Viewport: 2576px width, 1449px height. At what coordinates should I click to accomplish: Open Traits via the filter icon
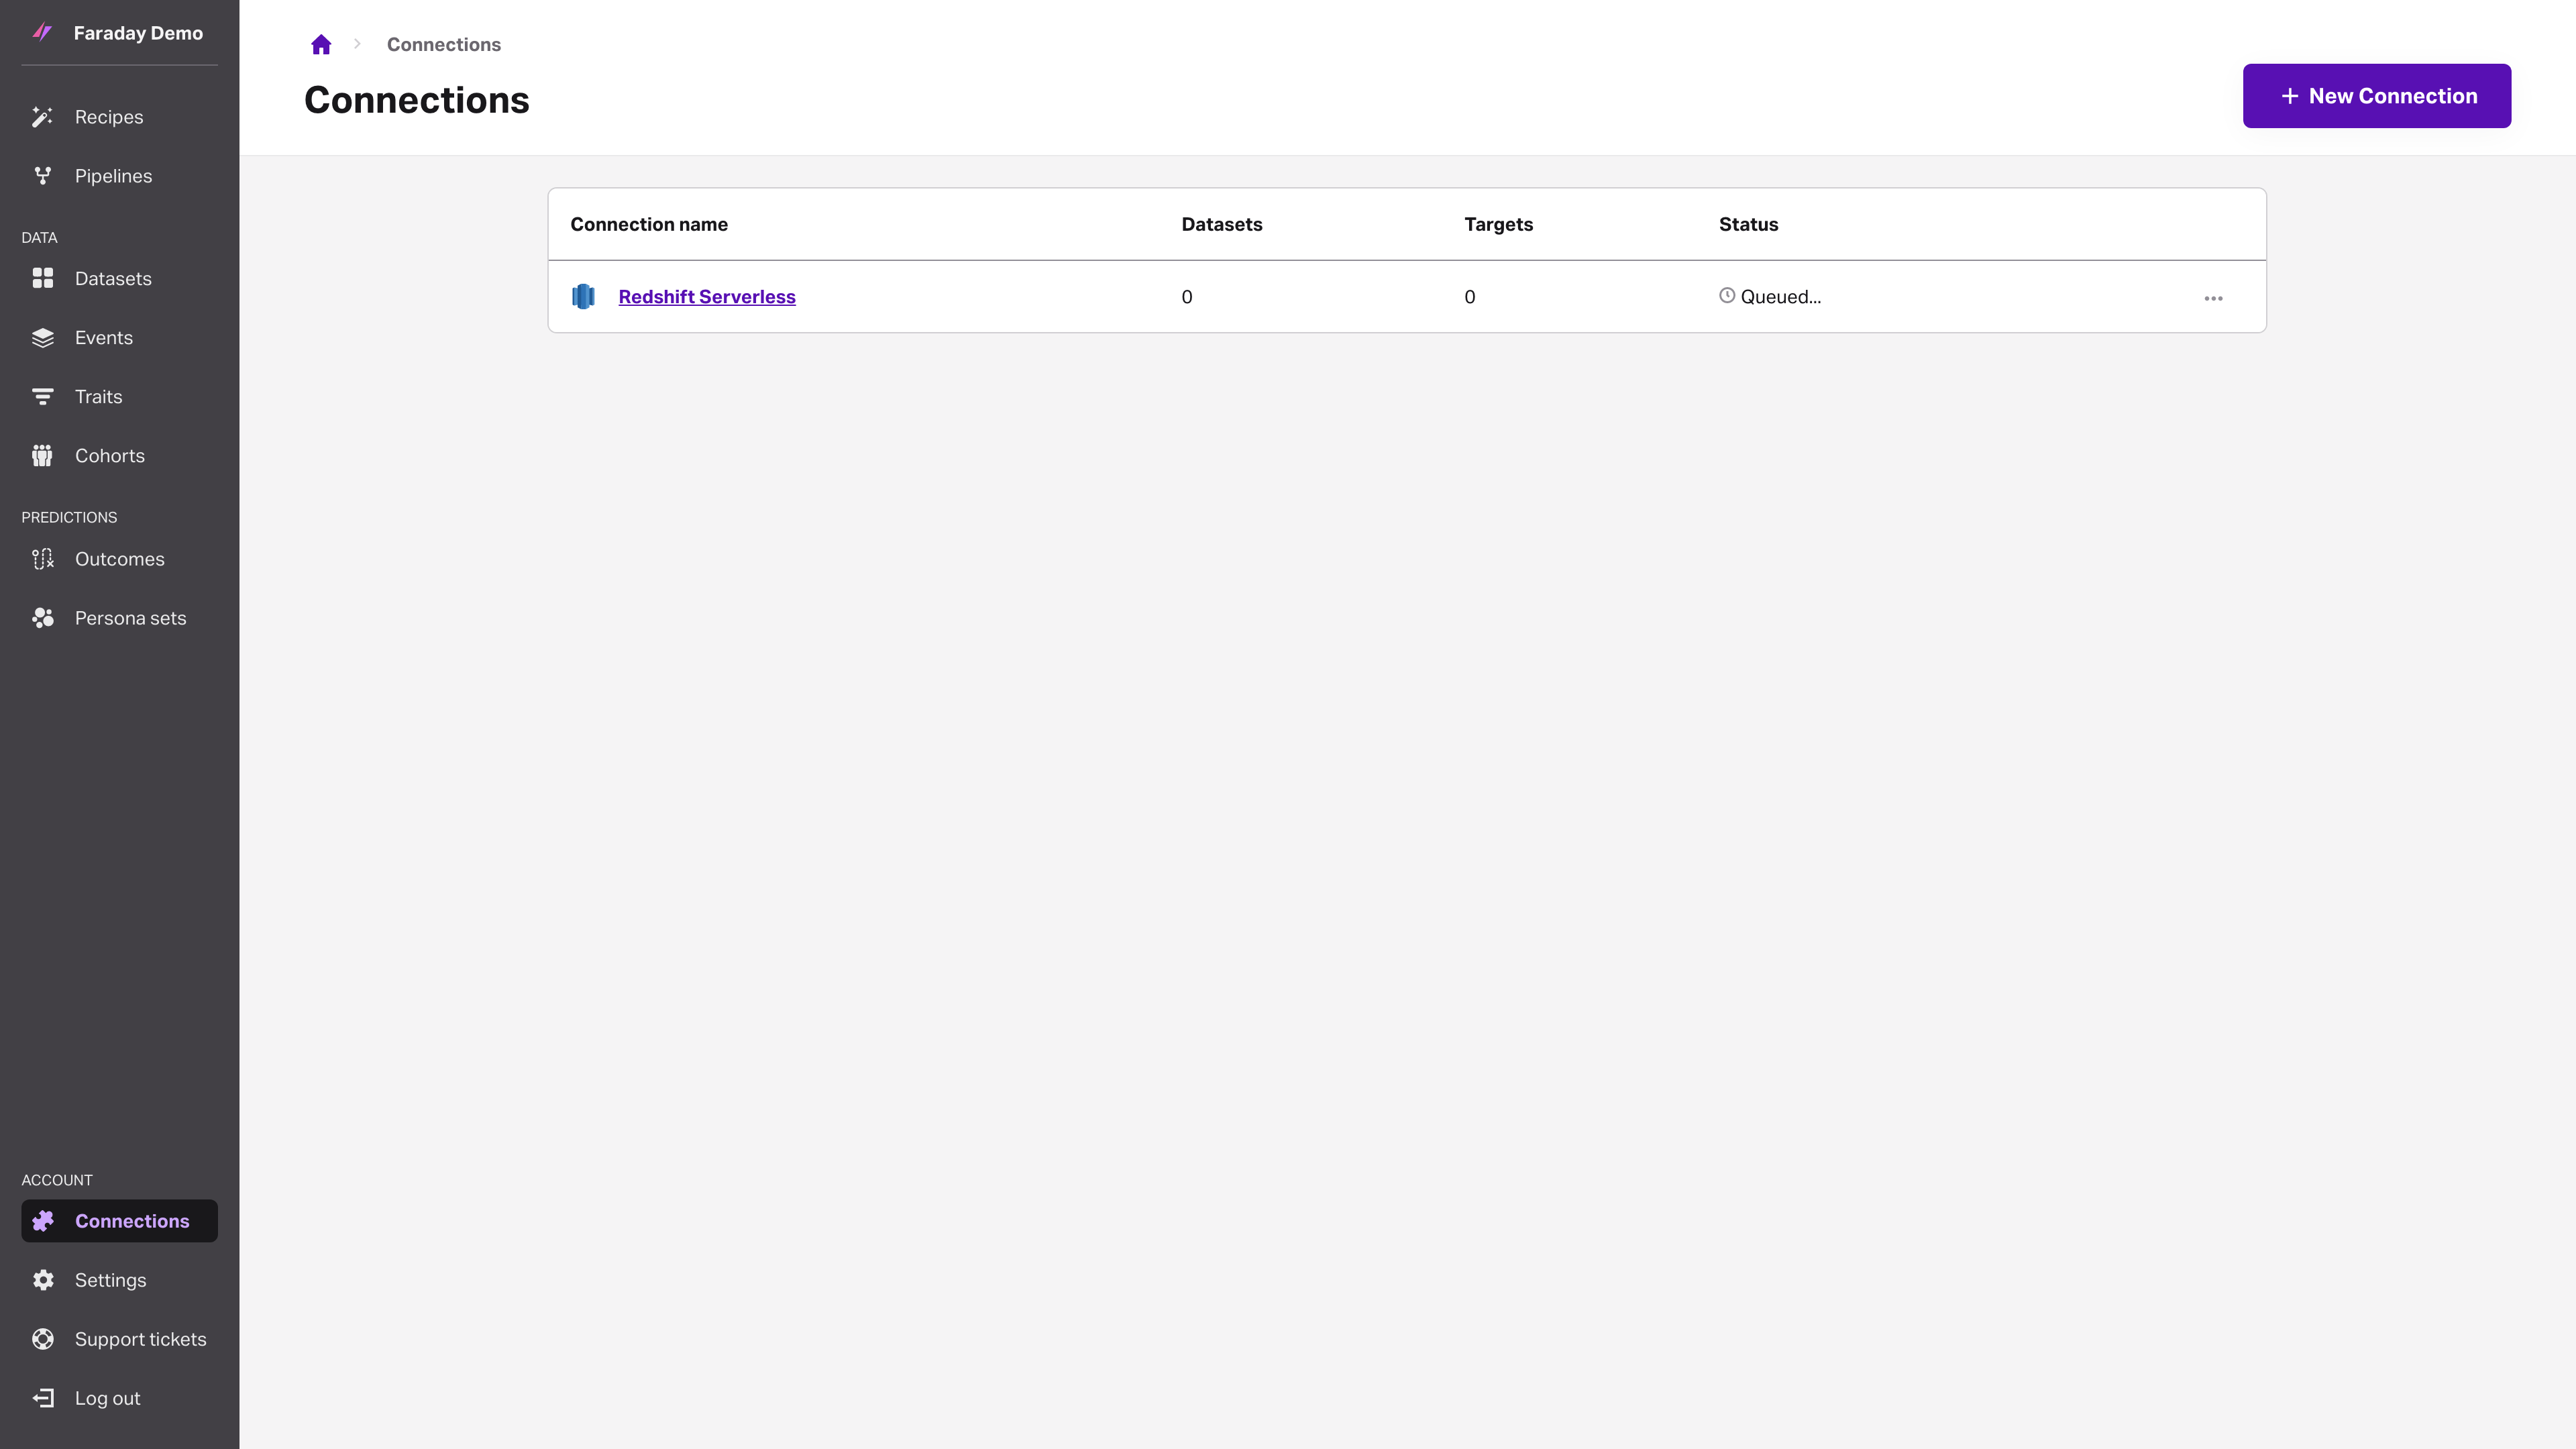43,396
